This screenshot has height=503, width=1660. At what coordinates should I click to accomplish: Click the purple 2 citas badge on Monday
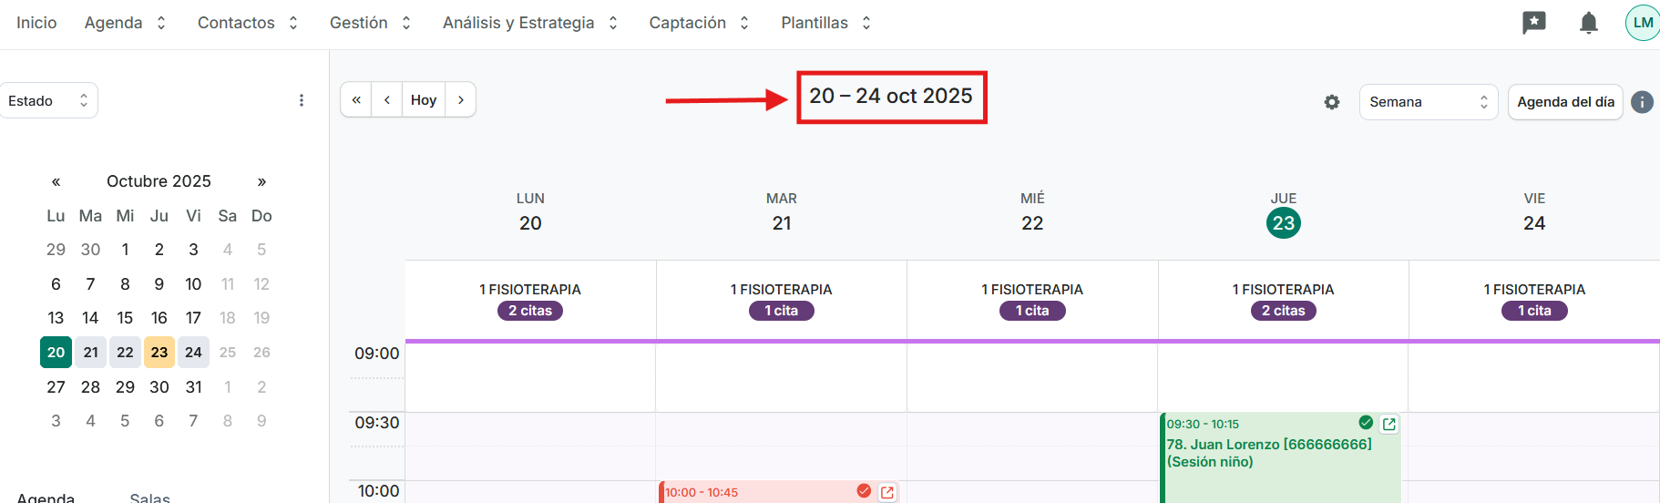point(530,311)
